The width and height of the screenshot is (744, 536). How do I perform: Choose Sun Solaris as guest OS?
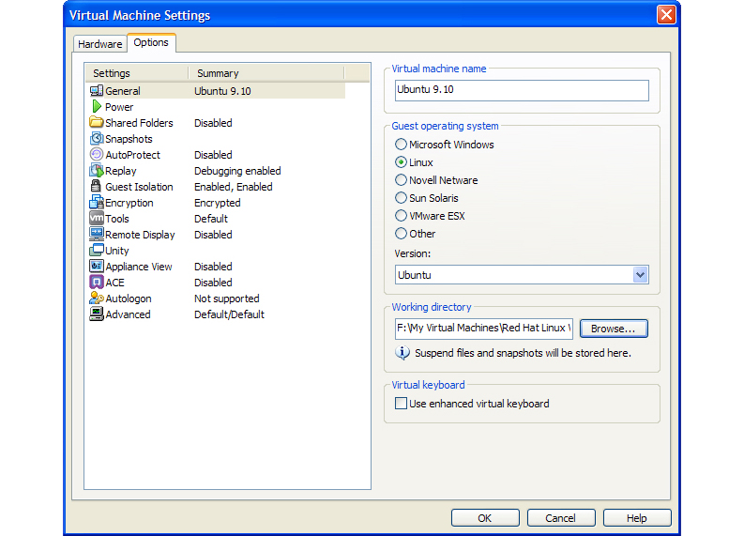pos(401,198)
